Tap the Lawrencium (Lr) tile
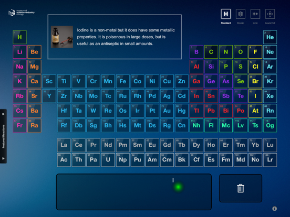The image size is (290, 217). point(270,160)
